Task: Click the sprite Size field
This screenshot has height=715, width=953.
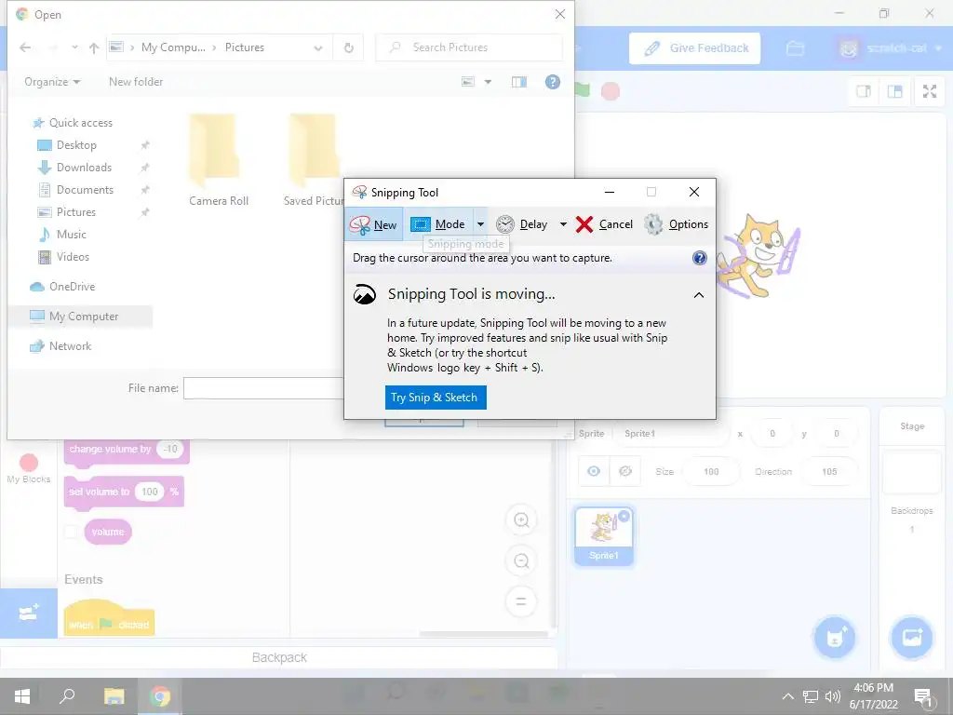Action: (x=711, y=472)
